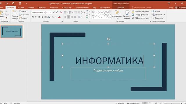This screenshot has width=186, height=104.
Task: Click the Найти find button
Action: [156, 11]
